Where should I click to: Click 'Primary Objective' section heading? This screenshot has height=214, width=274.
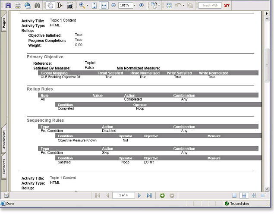click(x=45, y=57)
